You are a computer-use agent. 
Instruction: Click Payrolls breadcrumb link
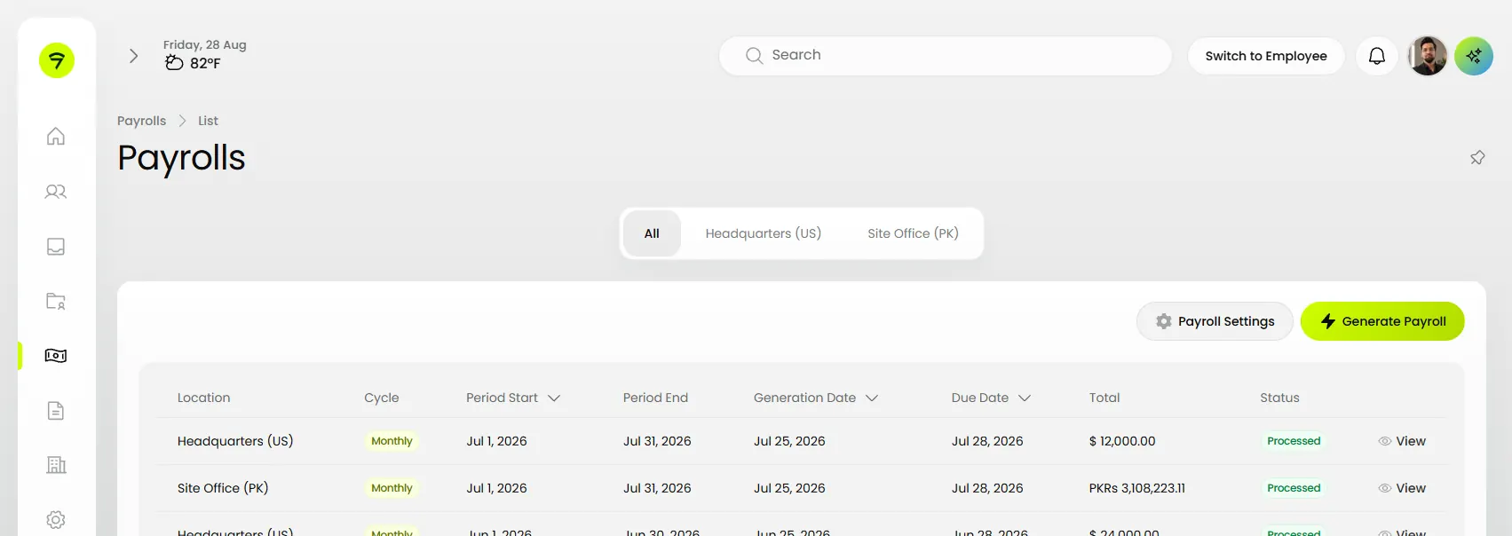pyautogui.click(x=142, y=121)
